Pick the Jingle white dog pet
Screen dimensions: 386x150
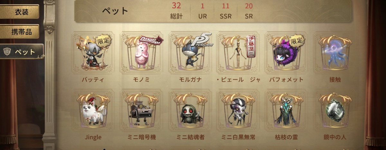coord(93,111)
